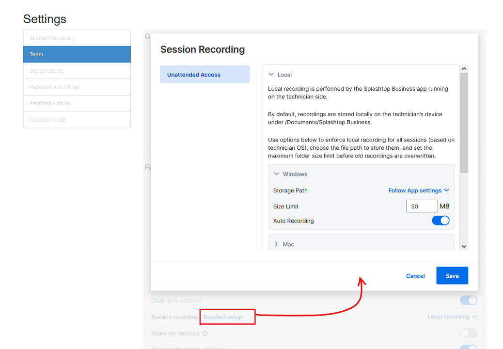Enable the Share my desktop toggle
The width and height of the screenshot is (503, 349).
point(468,333)
